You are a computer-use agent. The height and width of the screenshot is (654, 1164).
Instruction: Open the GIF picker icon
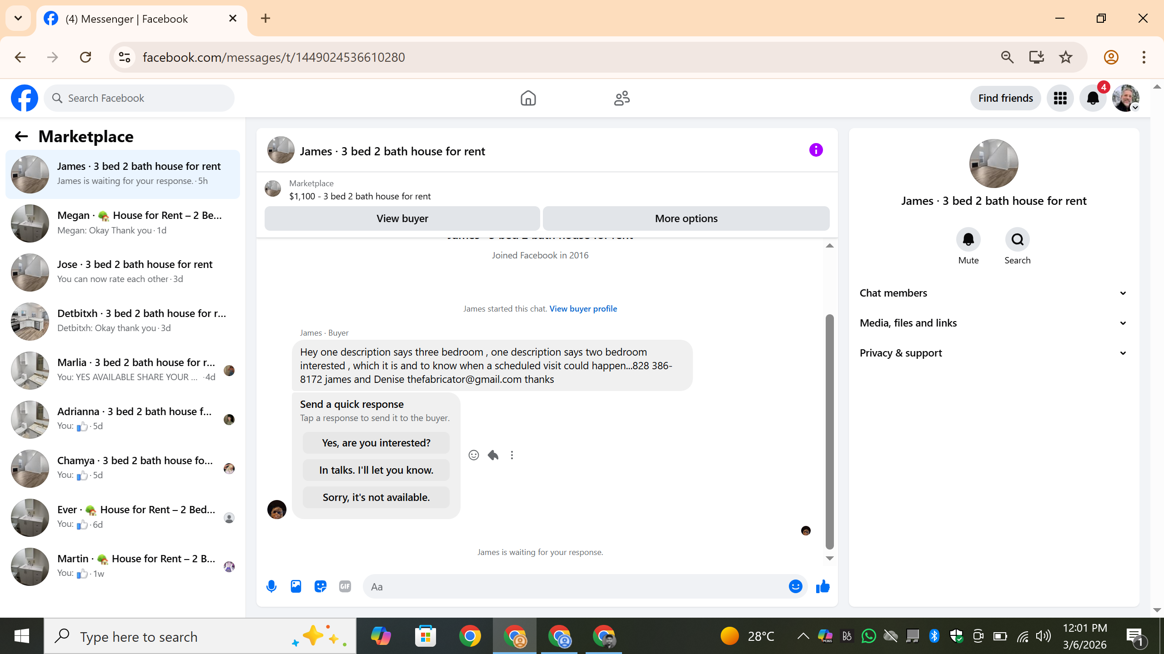(x=345, y=586)
